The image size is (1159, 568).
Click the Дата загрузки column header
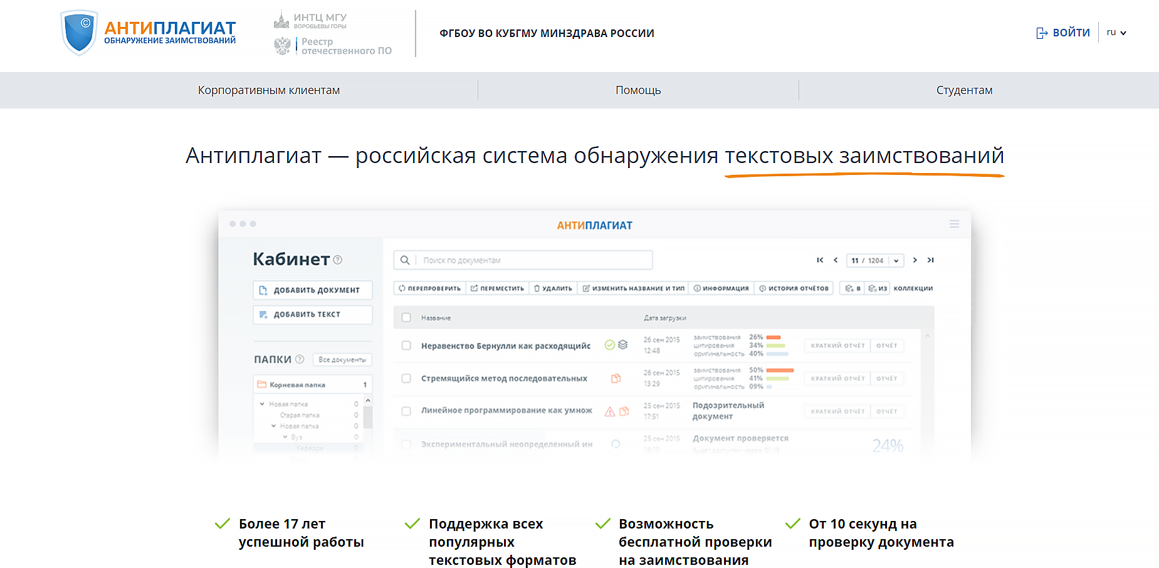tap(665, 318)
